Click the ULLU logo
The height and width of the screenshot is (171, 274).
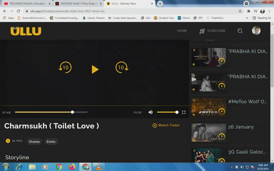point(26,31)
